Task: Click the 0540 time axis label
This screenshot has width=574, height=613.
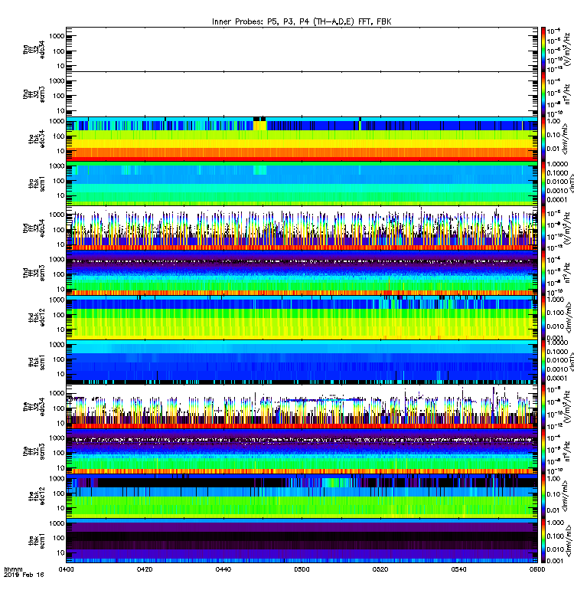Action: tap(458, 569)
